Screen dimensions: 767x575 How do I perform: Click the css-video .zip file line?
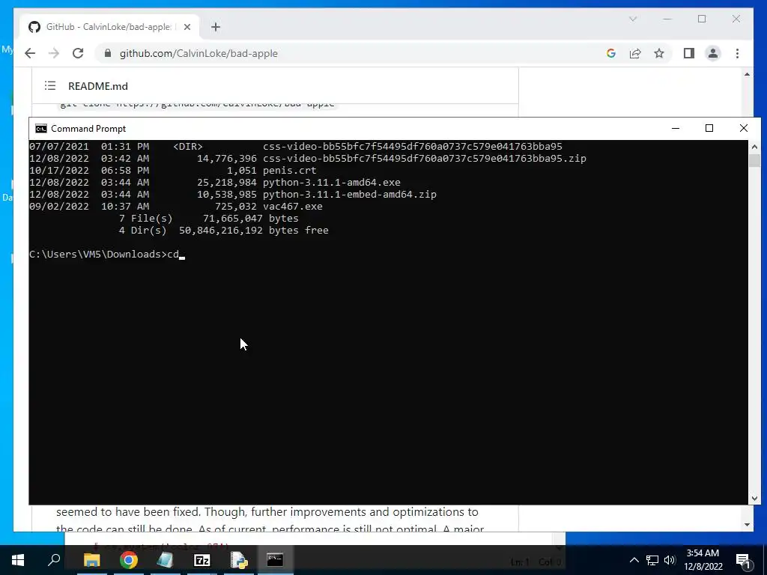tap(308, 159)
